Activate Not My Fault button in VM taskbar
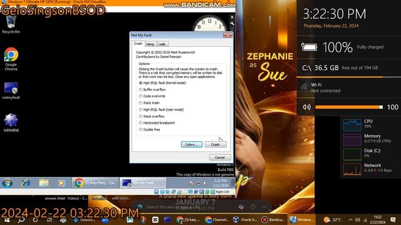 (143, 183)
